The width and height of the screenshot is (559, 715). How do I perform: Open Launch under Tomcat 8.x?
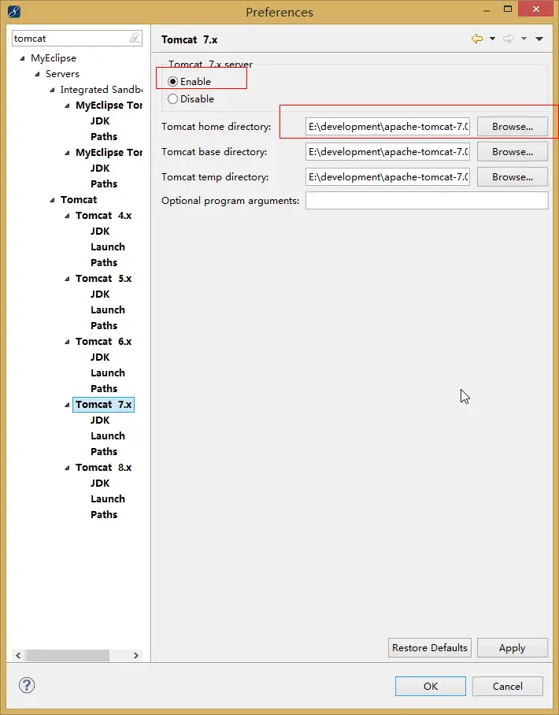point(108,499)
